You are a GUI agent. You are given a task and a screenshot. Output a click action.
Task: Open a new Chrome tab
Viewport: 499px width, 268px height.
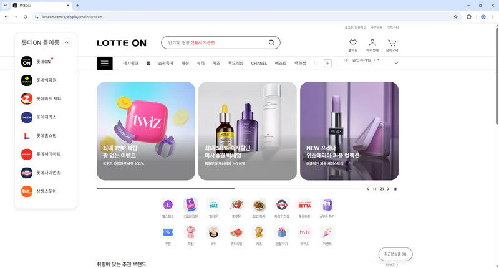tap(77, 6)
